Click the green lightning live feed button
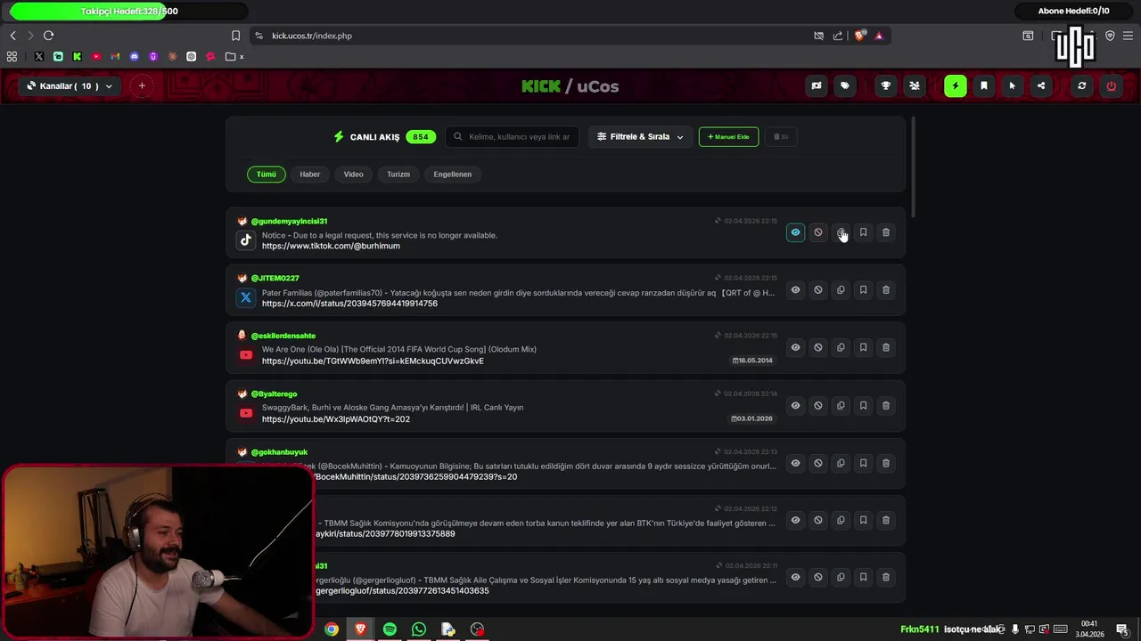The image size is (1141, 641). coord(955,86)
